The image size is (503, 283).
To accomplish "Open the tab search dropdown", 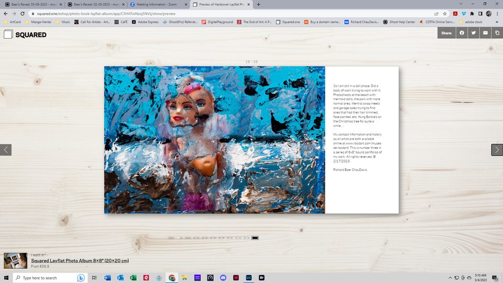I will [x=461, y=4].
